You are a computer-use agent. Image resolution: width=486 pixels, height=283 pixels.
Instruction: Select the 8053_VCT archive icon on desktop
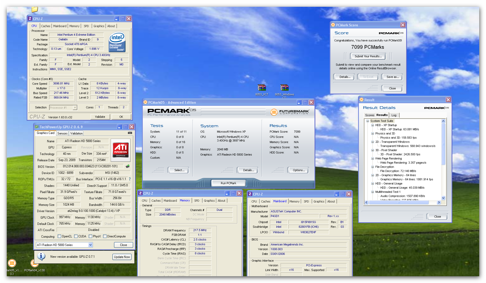[x=262, y=88]
